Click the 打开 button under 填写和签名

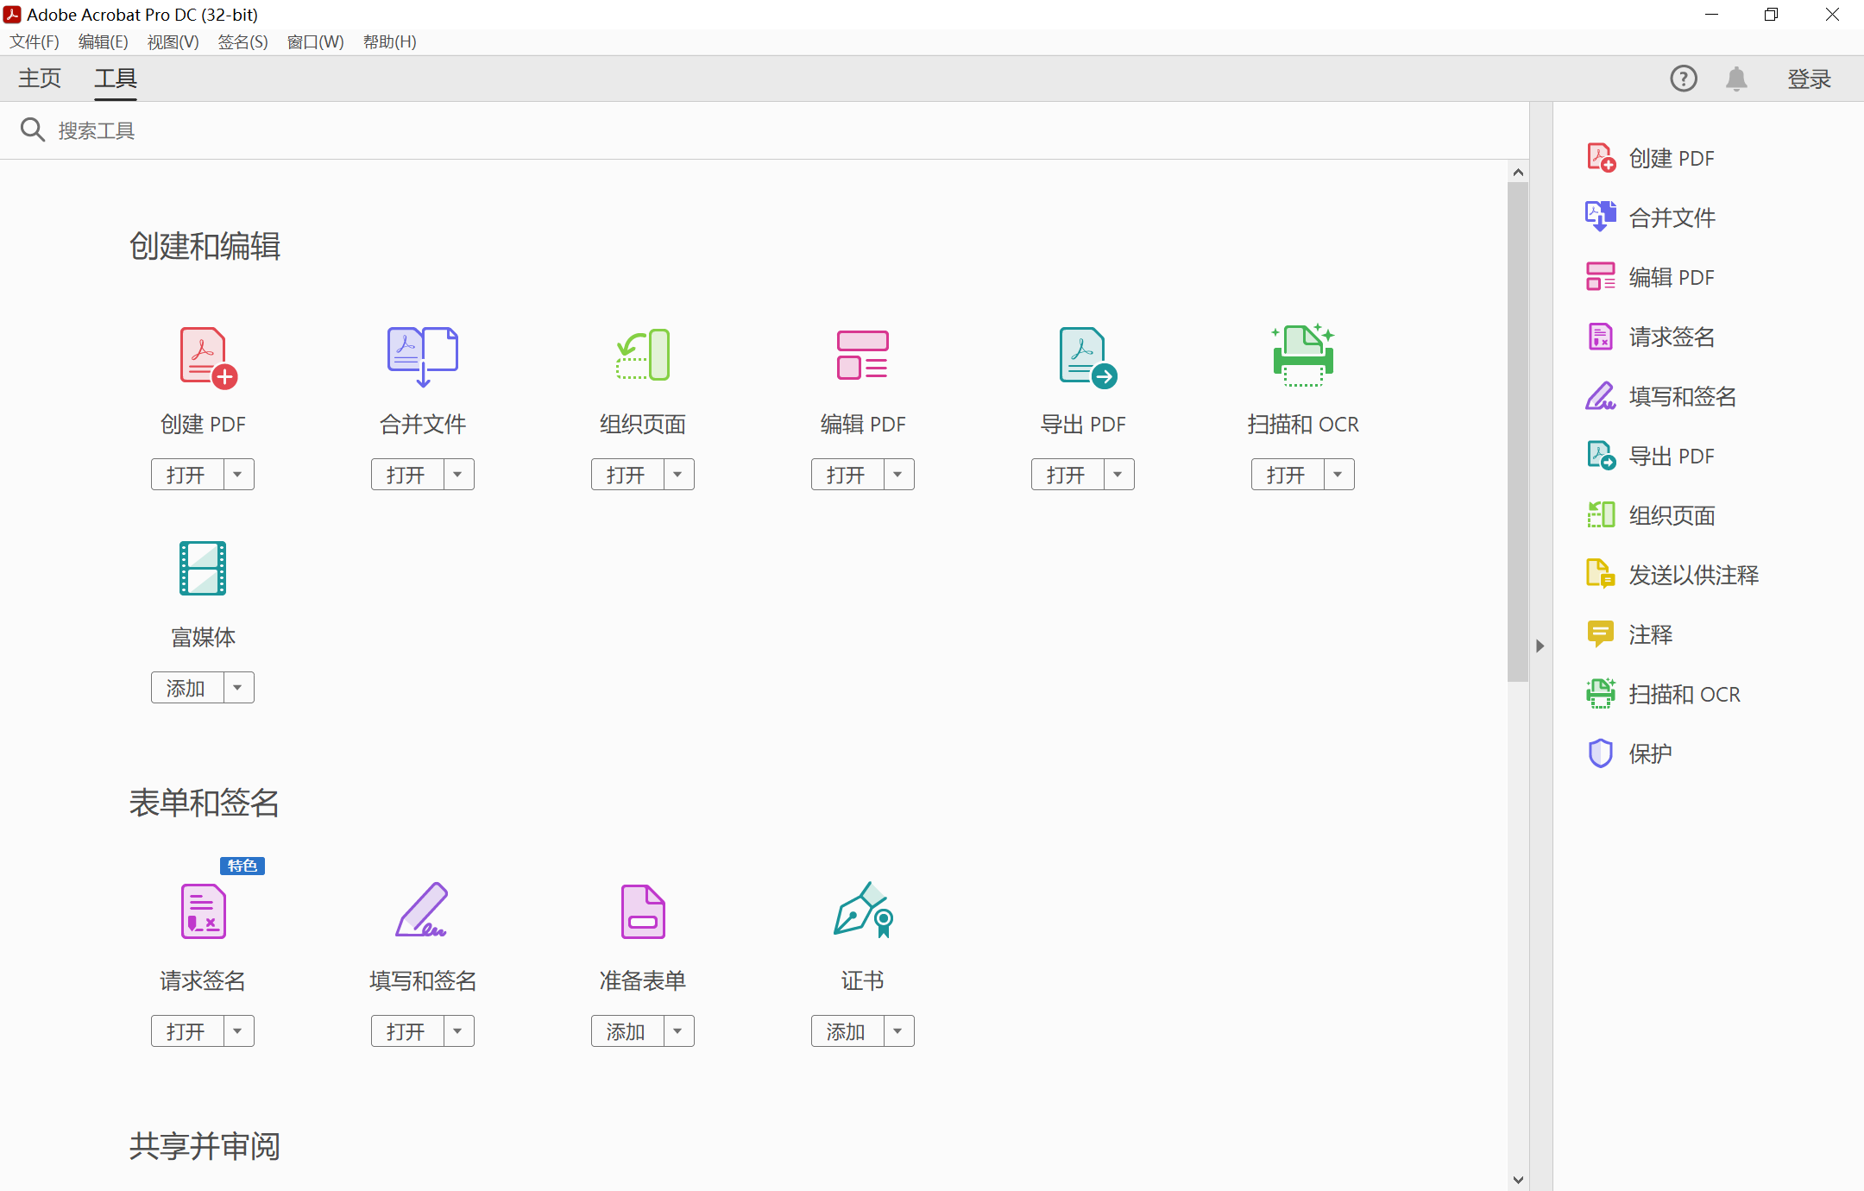407,1031
